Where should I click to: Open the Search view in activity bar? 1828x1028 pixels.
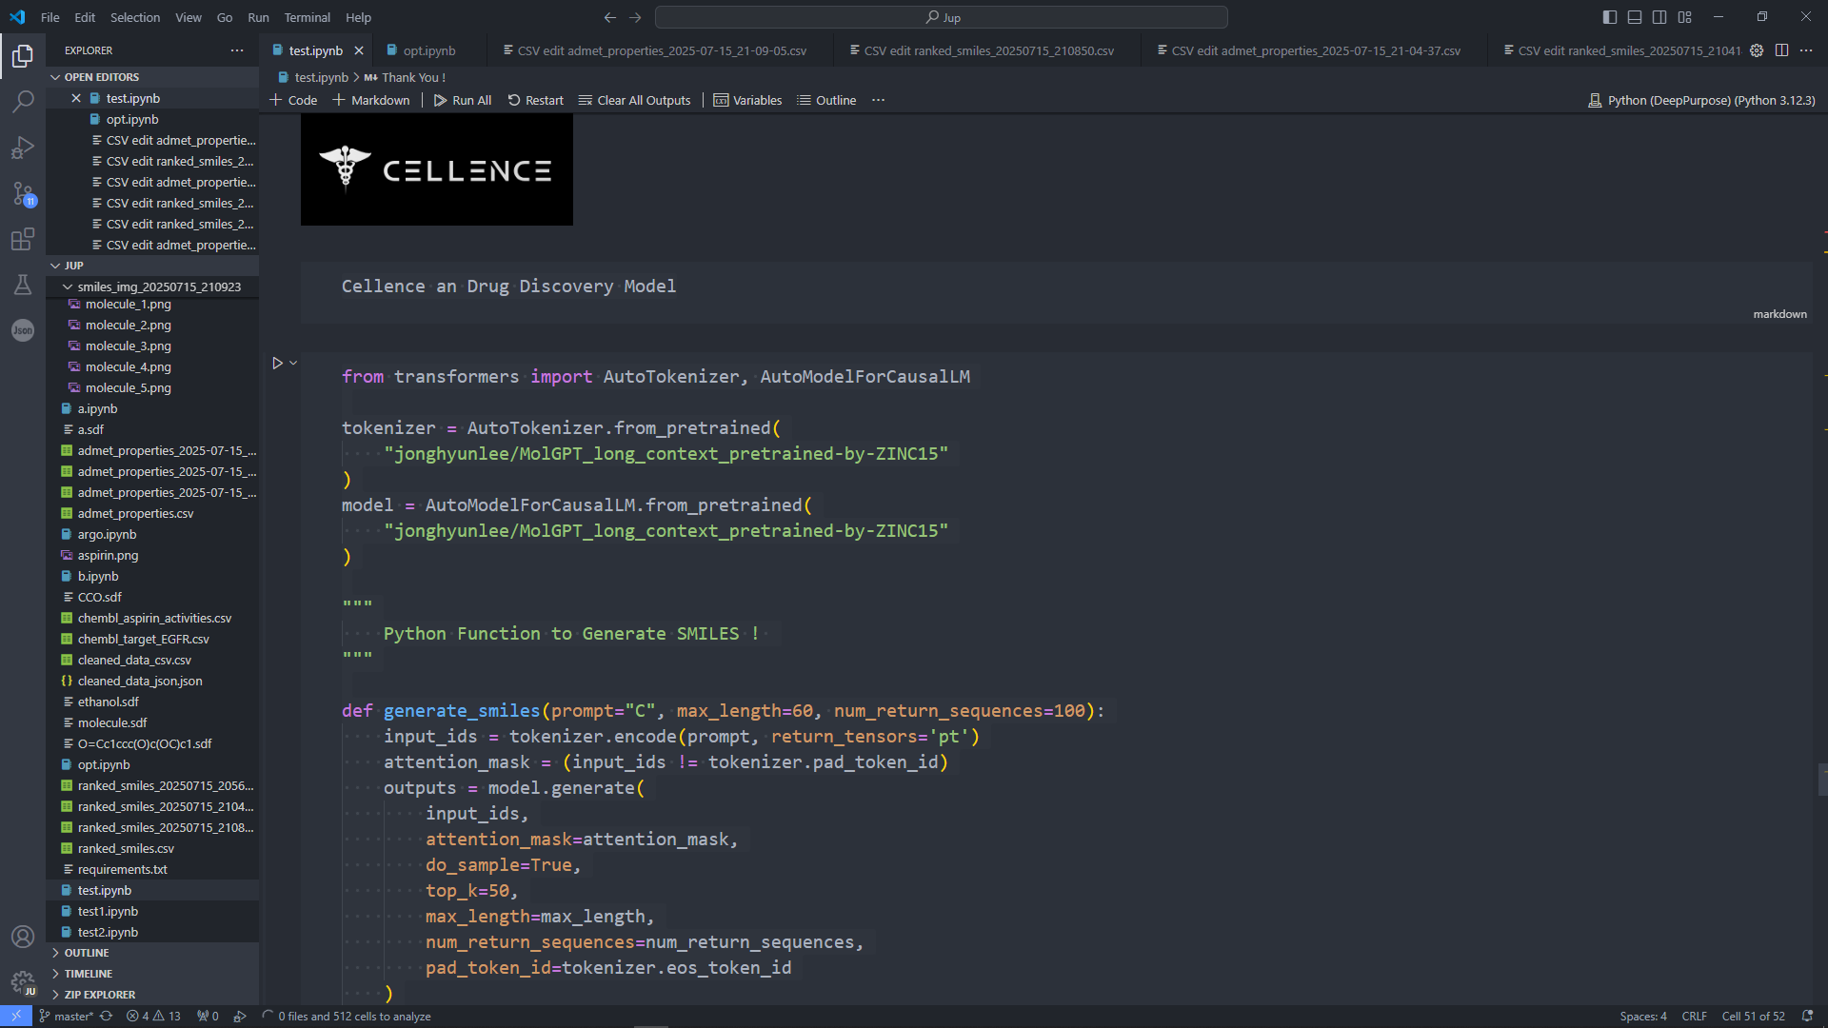tap(23, 101)
